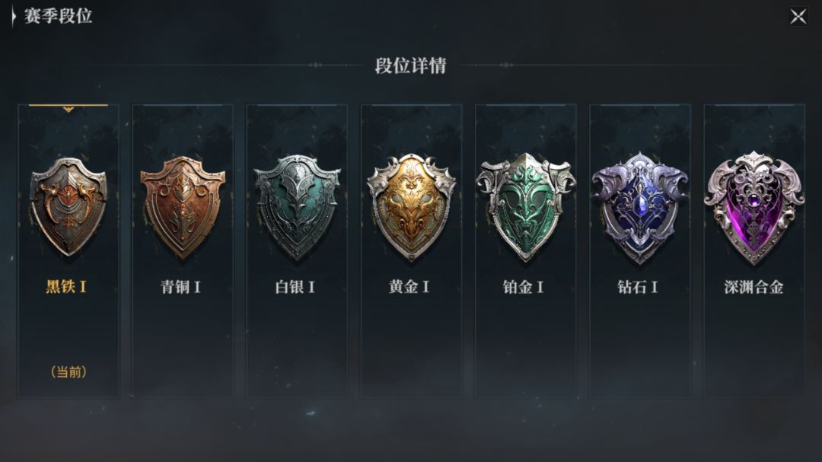822x462 pixels.
Task: Click the 青铜 I rank label
Action: (x=180, y=287)
